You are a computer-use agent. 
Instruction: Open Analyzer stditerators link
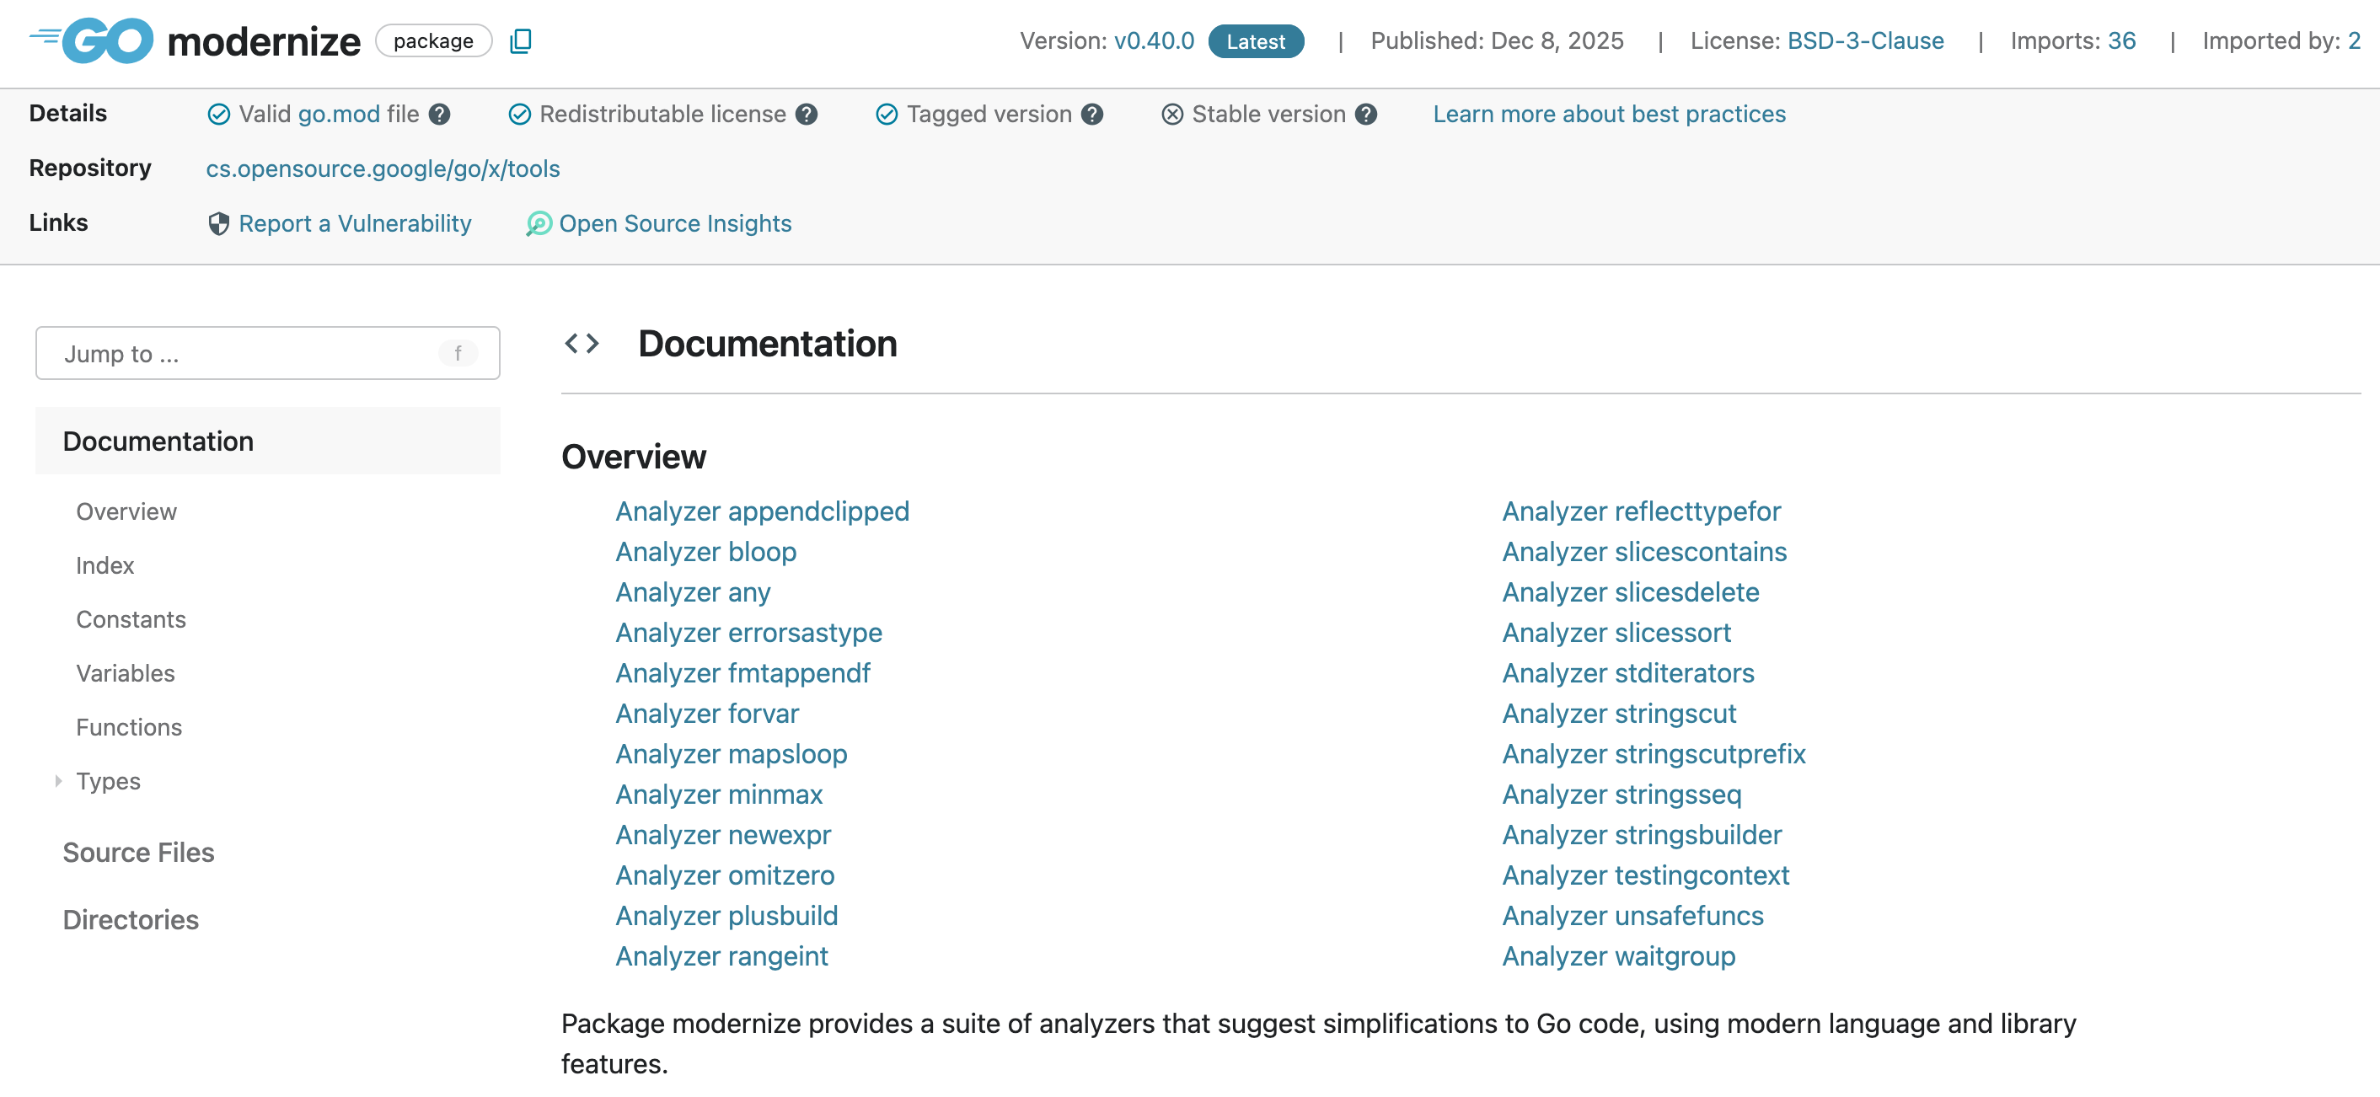(x=1628, y=673)
